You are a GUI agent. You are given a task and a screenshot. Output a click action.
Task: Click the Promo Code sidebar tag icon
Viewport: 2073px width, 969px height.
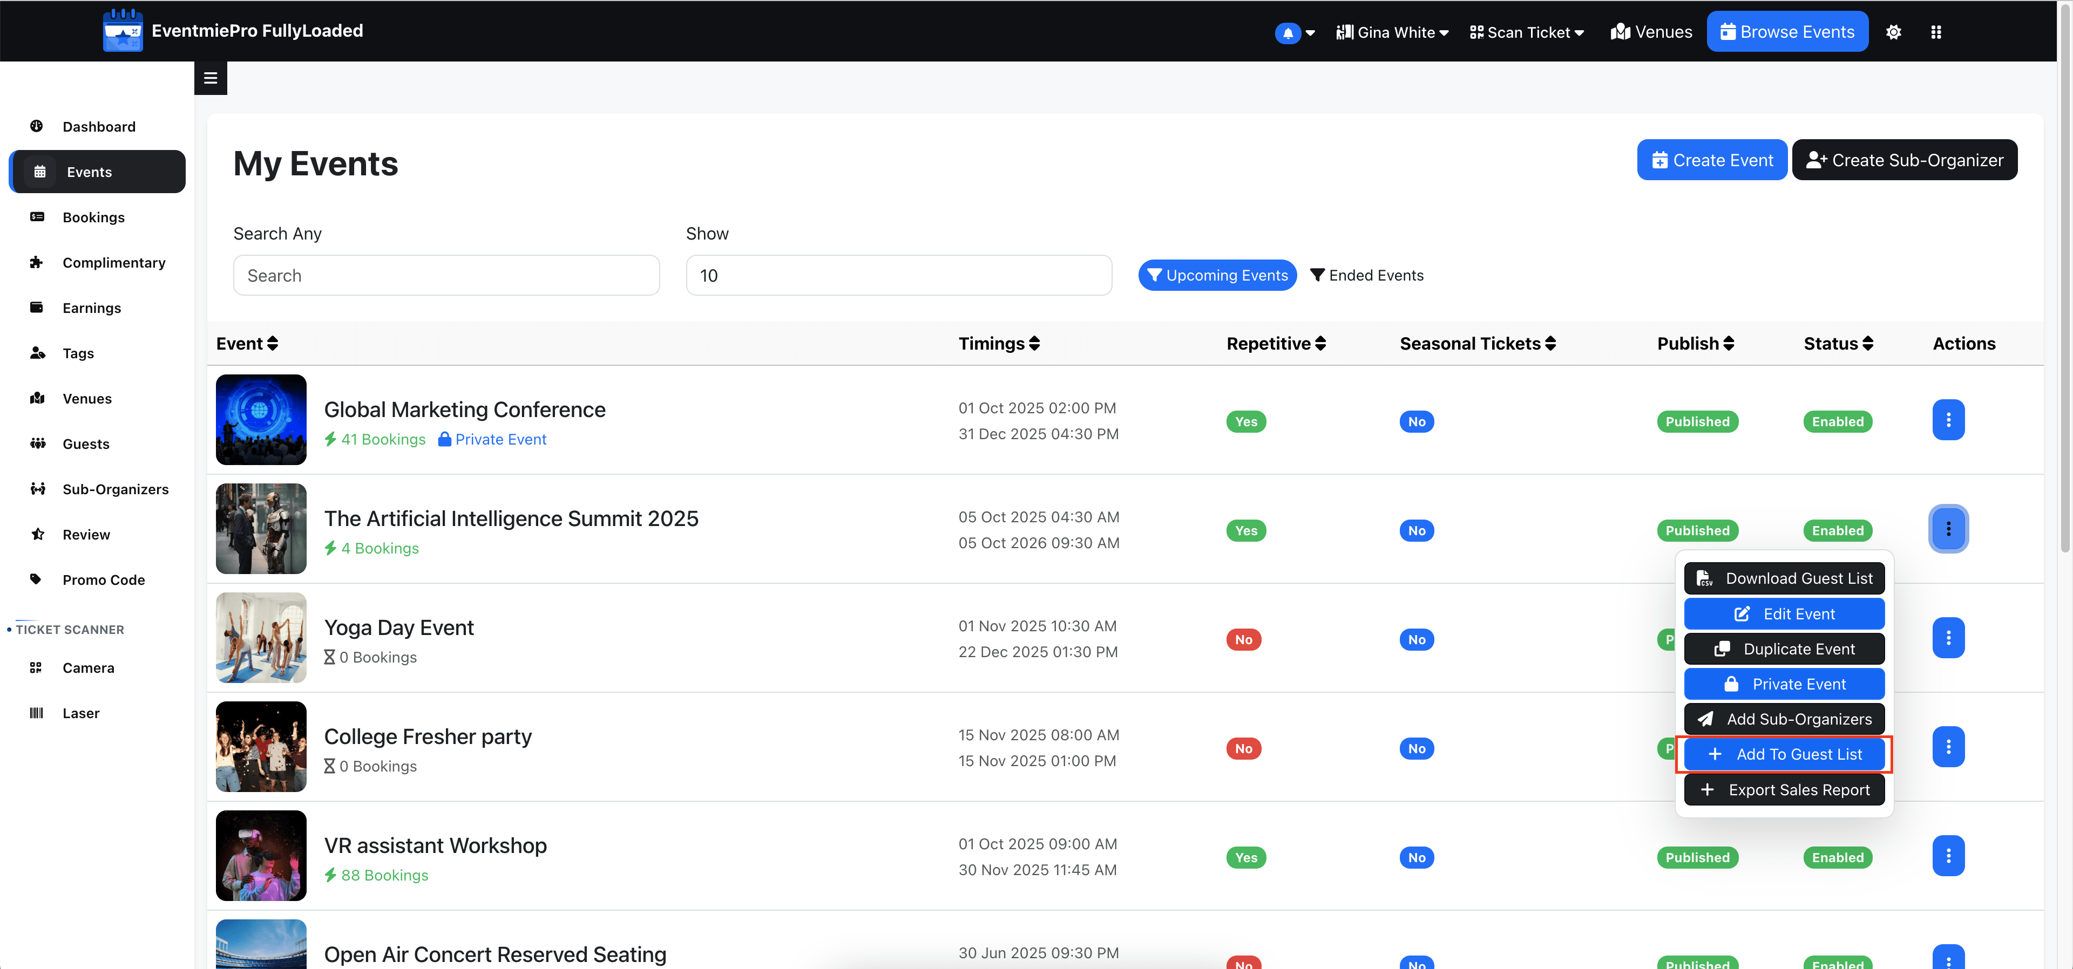tap(36, 579)
